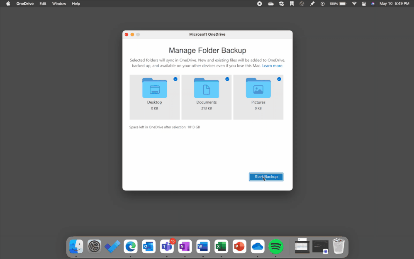This screenshot has width=414, height=259.
Task: Deselect the Pictures folder for backup
Action: (x=279, y=79)
